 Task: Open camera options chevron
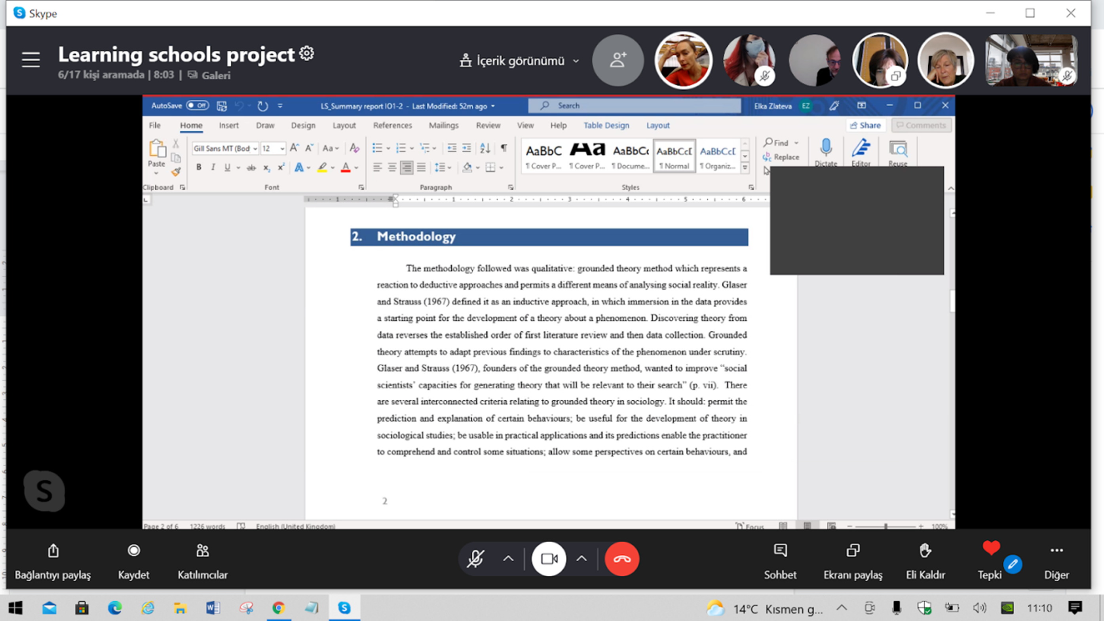point(581,558)
